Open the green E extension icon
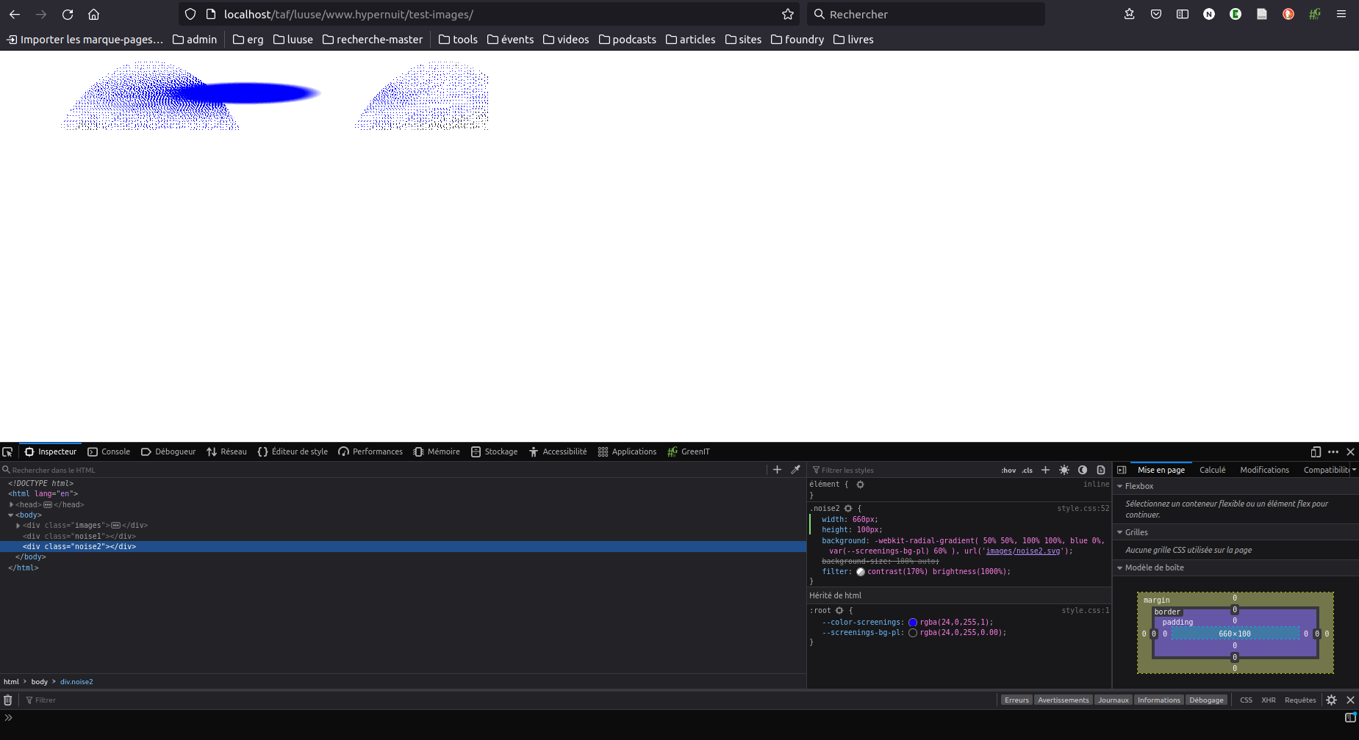1359x740 pixels. 1236,14
